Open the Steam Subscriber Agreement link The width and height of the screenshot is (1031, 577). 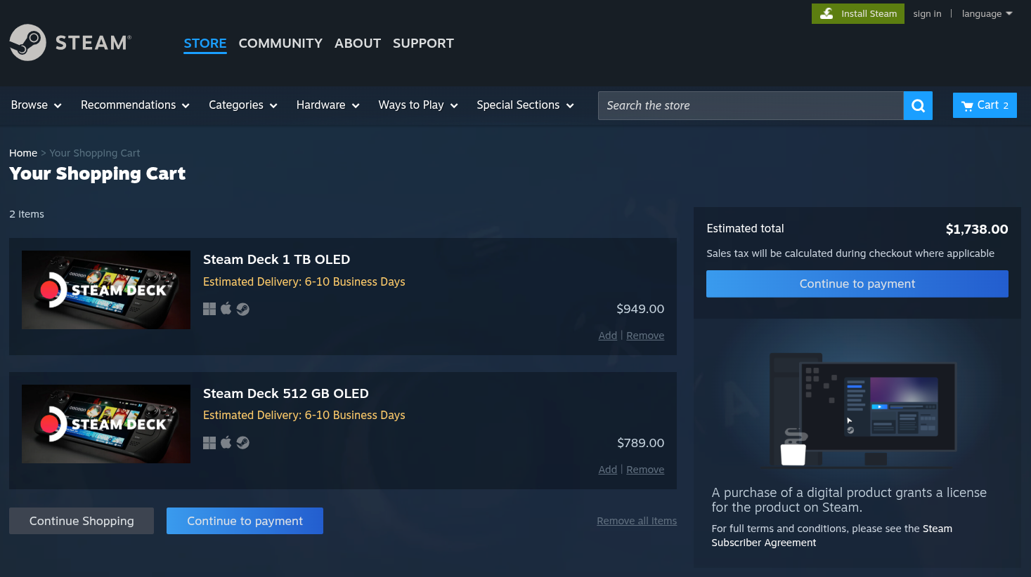click(x=832, y=536)
